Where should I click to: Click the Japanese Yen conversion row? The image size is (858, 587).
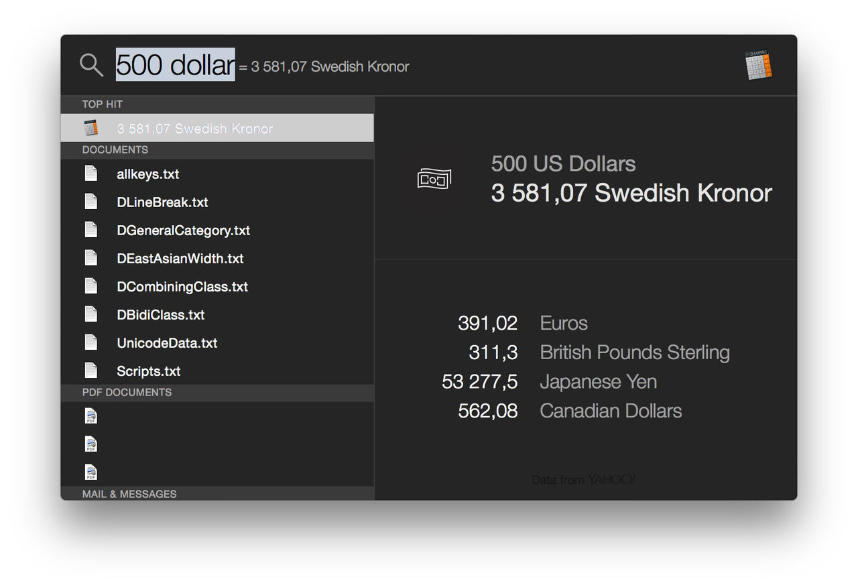[x=550, y=382]
